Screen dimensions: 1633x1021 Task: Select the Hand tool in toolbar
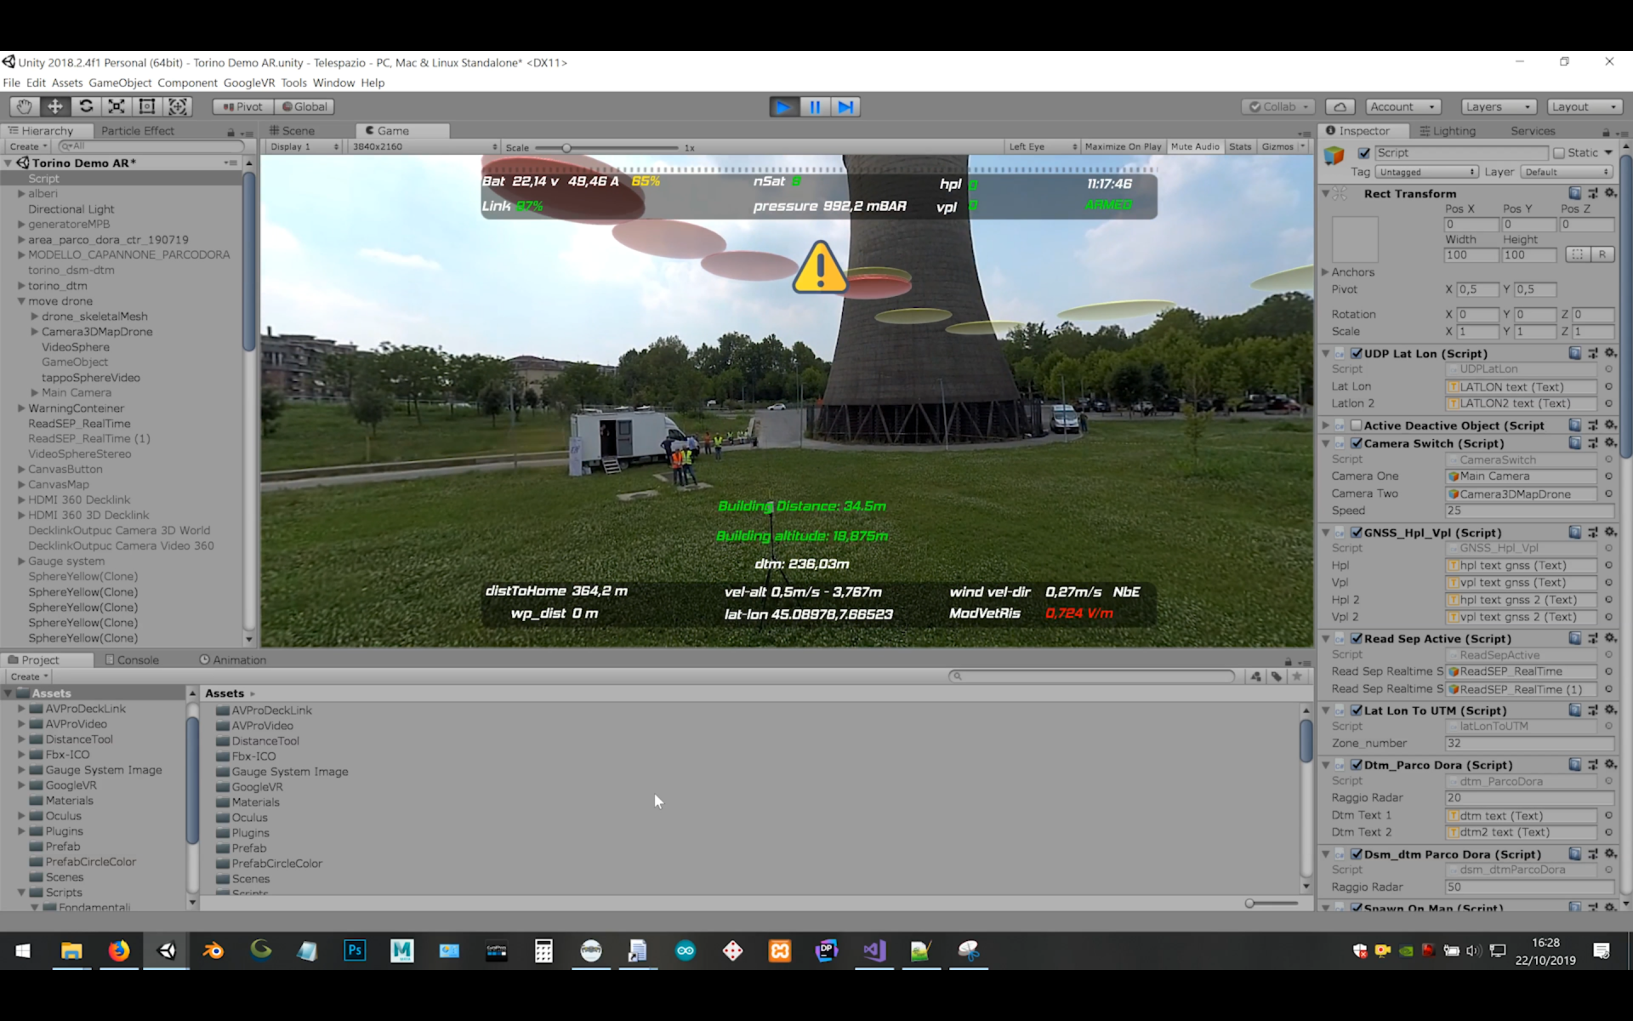pyautogui.click(x=24, y=106)
